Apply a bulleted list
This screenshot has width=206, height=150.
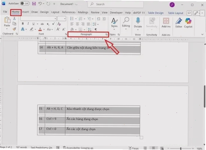click(x=72, y=19)
